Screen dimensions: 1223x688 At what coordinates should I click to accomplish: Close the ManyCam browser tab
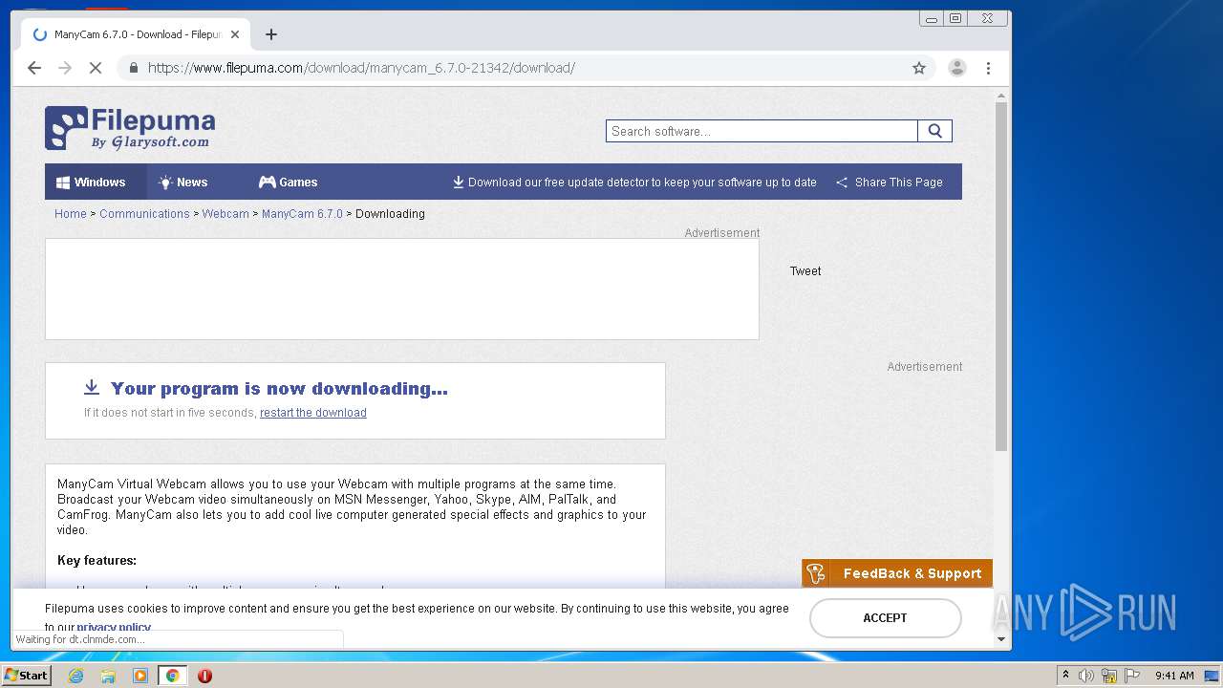[x=235, y=34]
